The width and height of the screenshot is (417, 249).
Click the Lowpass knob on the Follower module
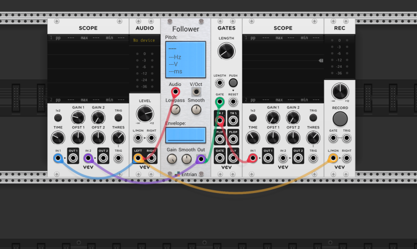pos(175,110)
